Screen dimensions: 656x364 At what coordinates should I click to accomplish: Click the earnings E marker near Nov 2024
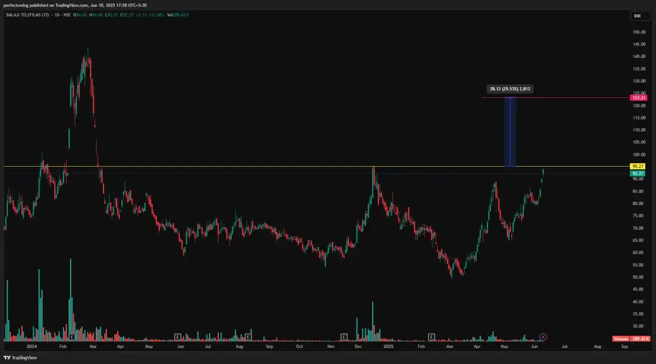click(344, 337)
